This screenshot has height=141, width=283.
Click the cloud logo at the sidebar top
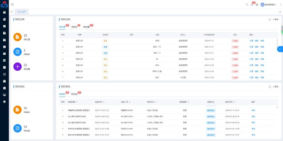4,5
